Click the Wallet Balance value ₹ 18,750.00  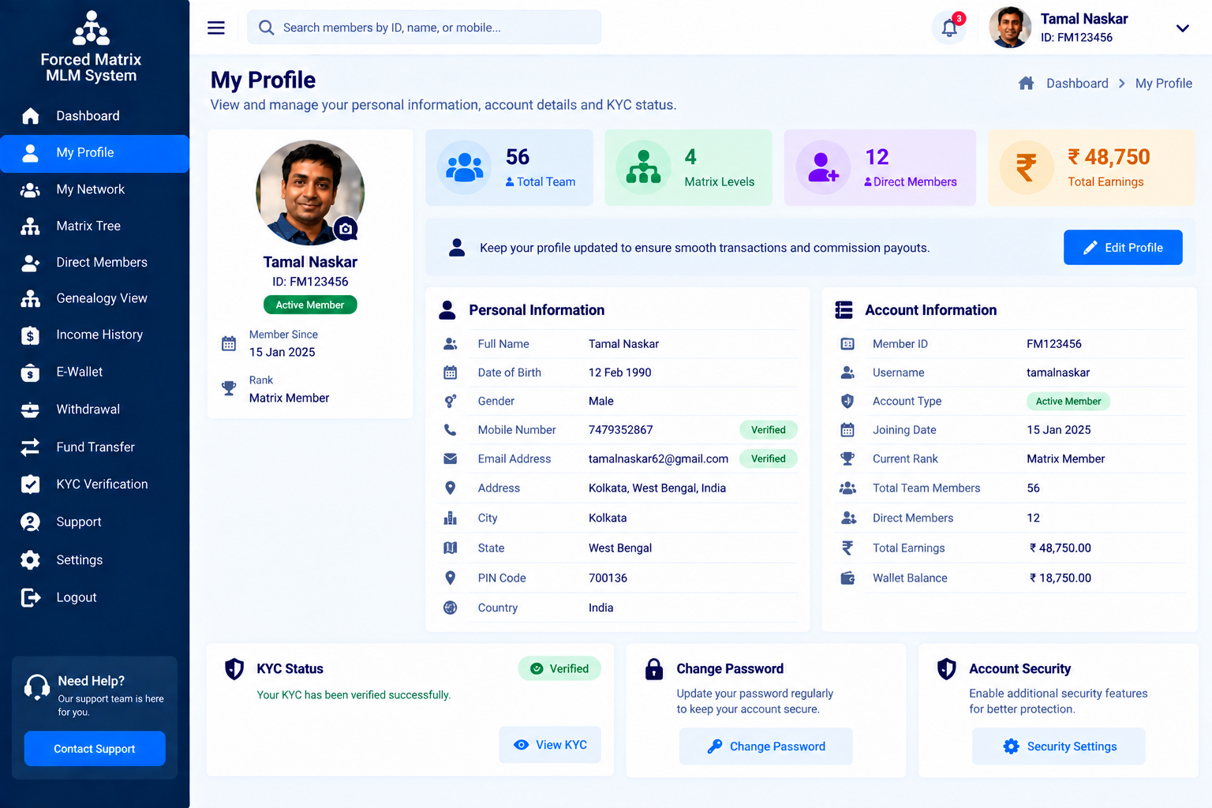pyautogui.click(x=1060, y=578)
